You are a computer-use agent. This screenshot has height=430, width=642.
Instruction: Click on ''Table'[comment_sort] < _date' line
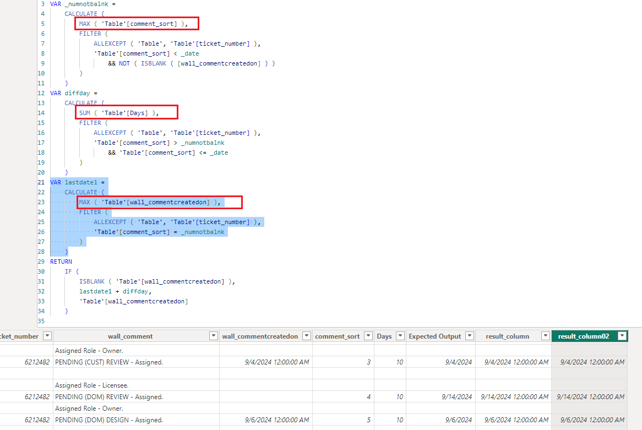pos(146,53)
